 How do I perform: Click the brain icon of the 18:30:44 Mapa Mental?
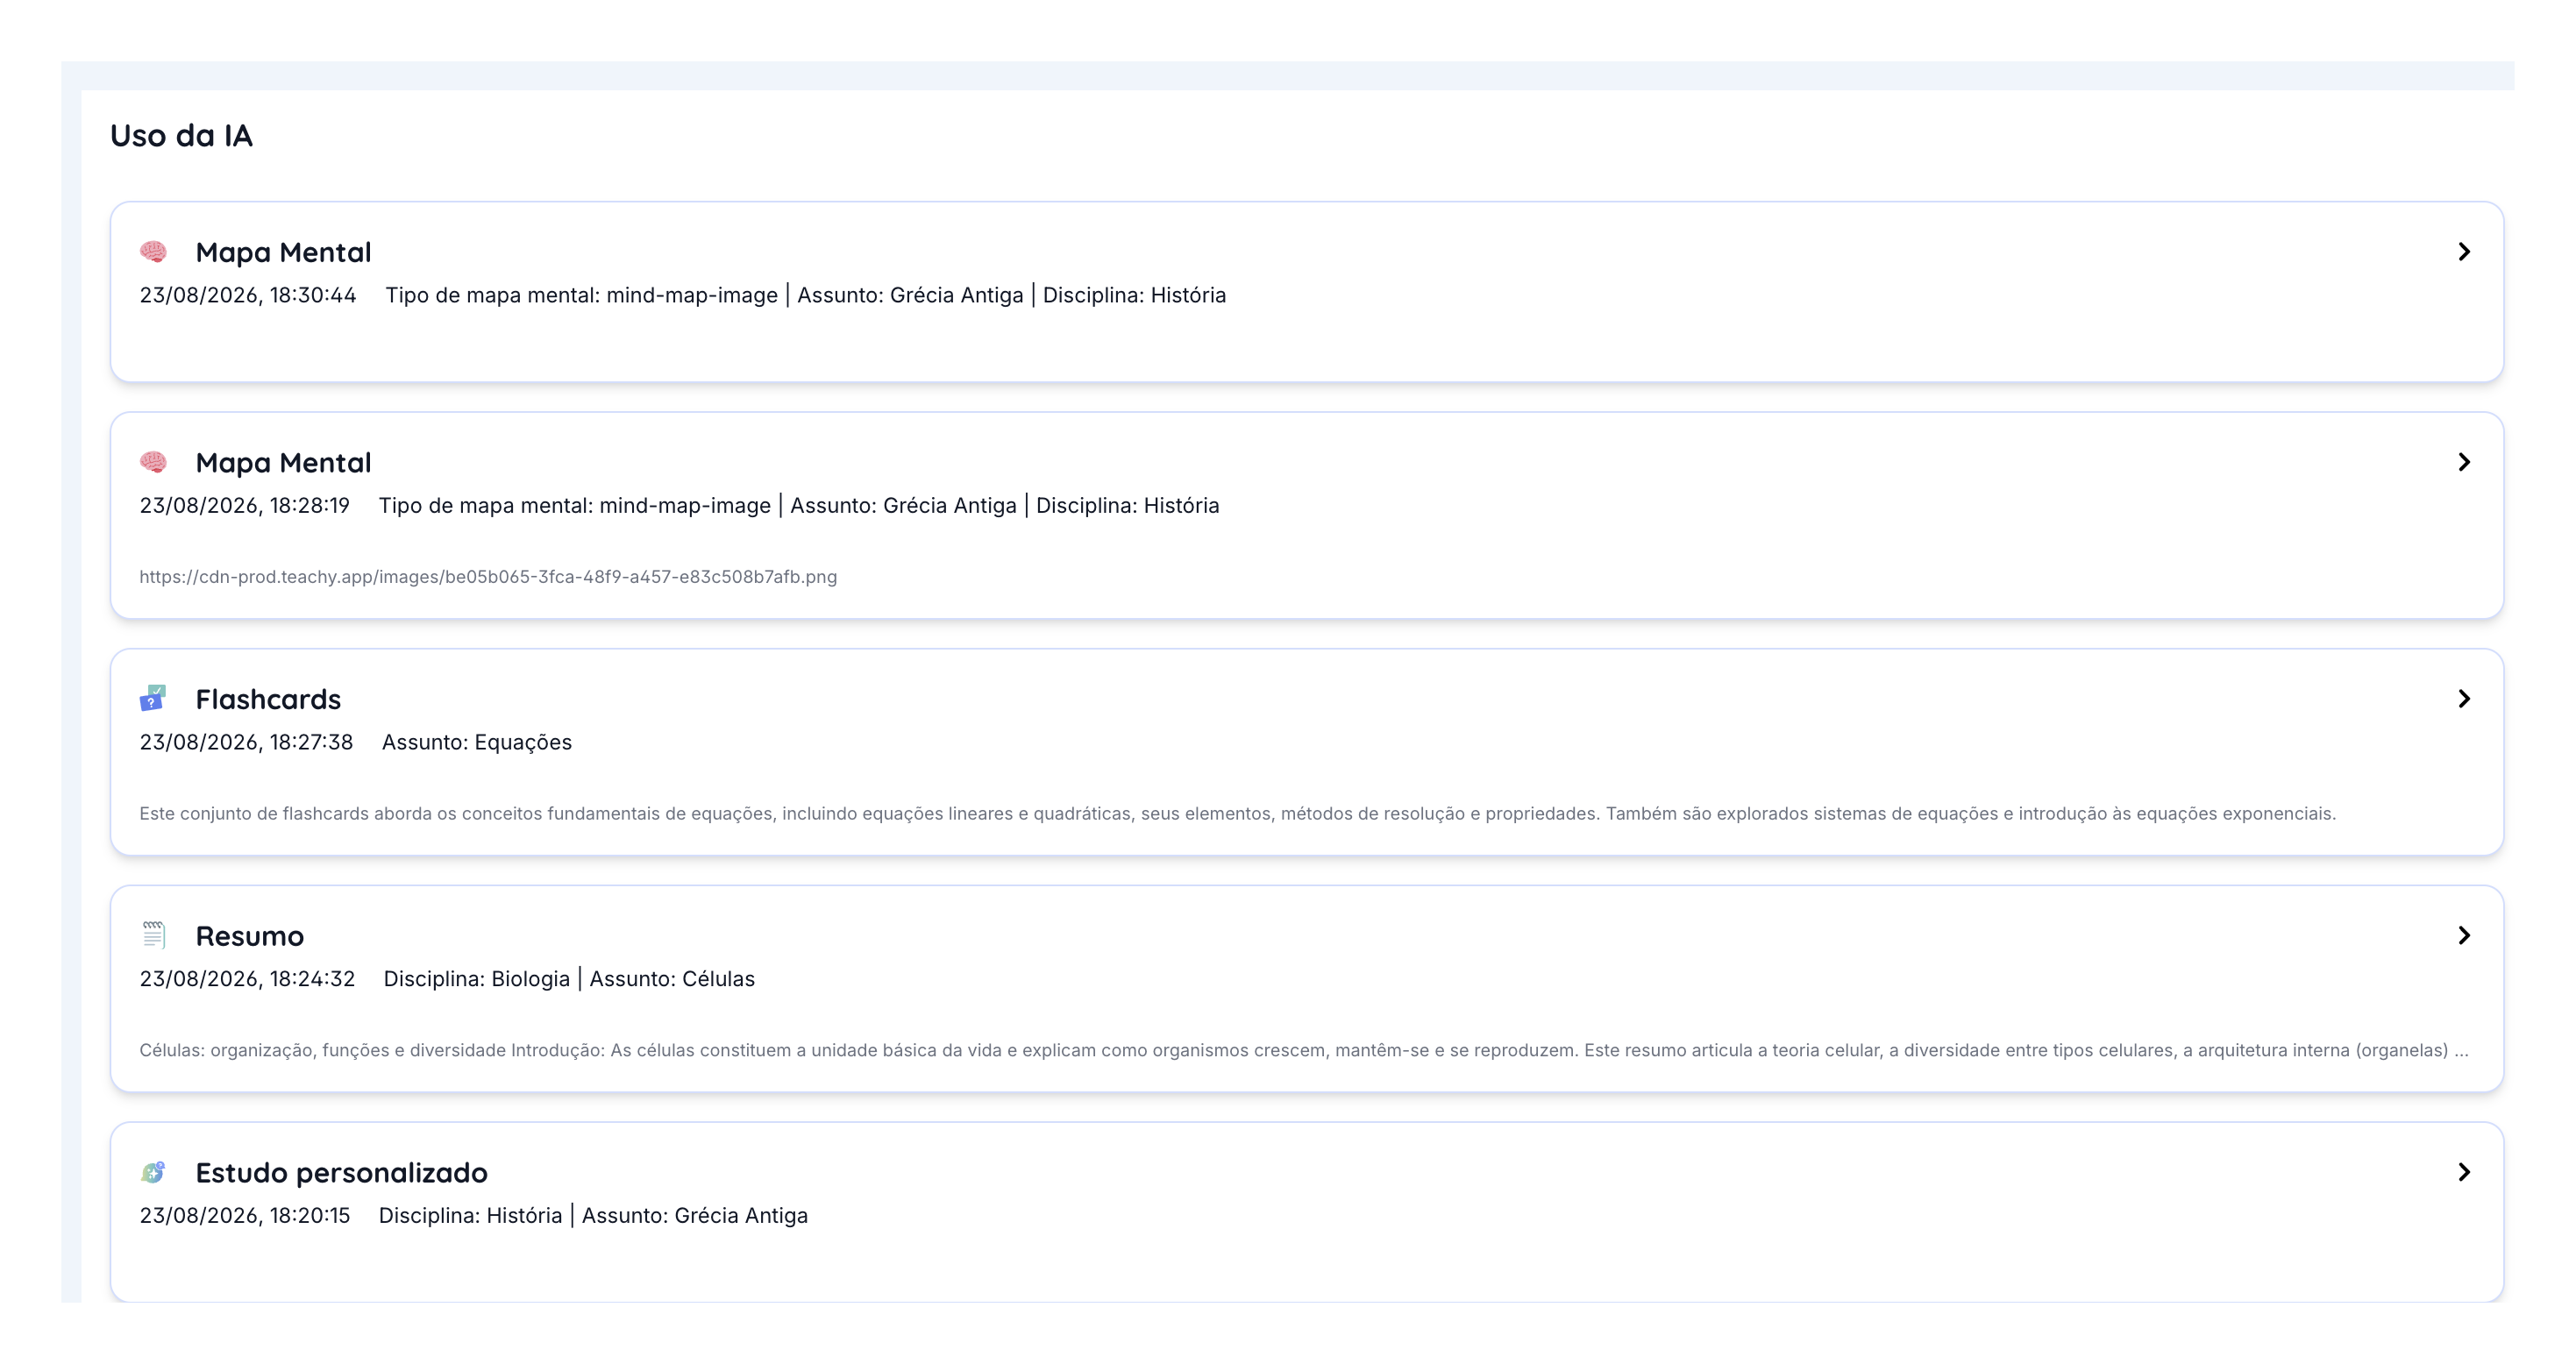click(x=153, y=251)
